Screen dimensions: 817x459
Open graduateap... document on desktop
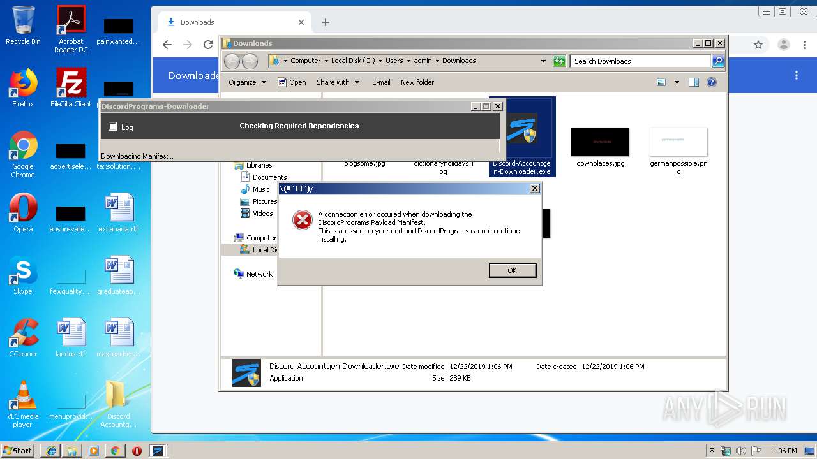(x=119, y=275)
